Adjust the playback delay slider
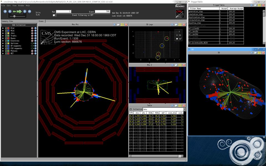Viewport: 266px width, 166px height. coord(14,16)
